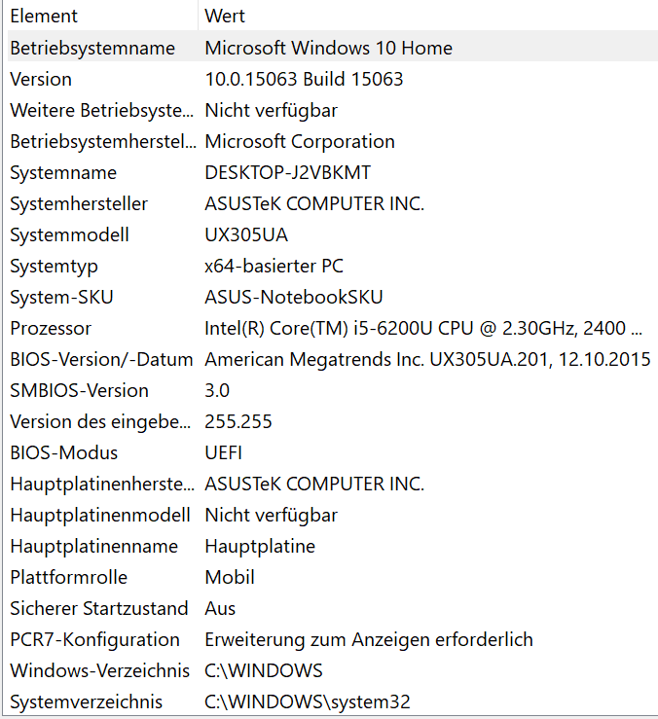Select the Systemmodell UX305UA row
658x719 pixels.
(333, 234)
